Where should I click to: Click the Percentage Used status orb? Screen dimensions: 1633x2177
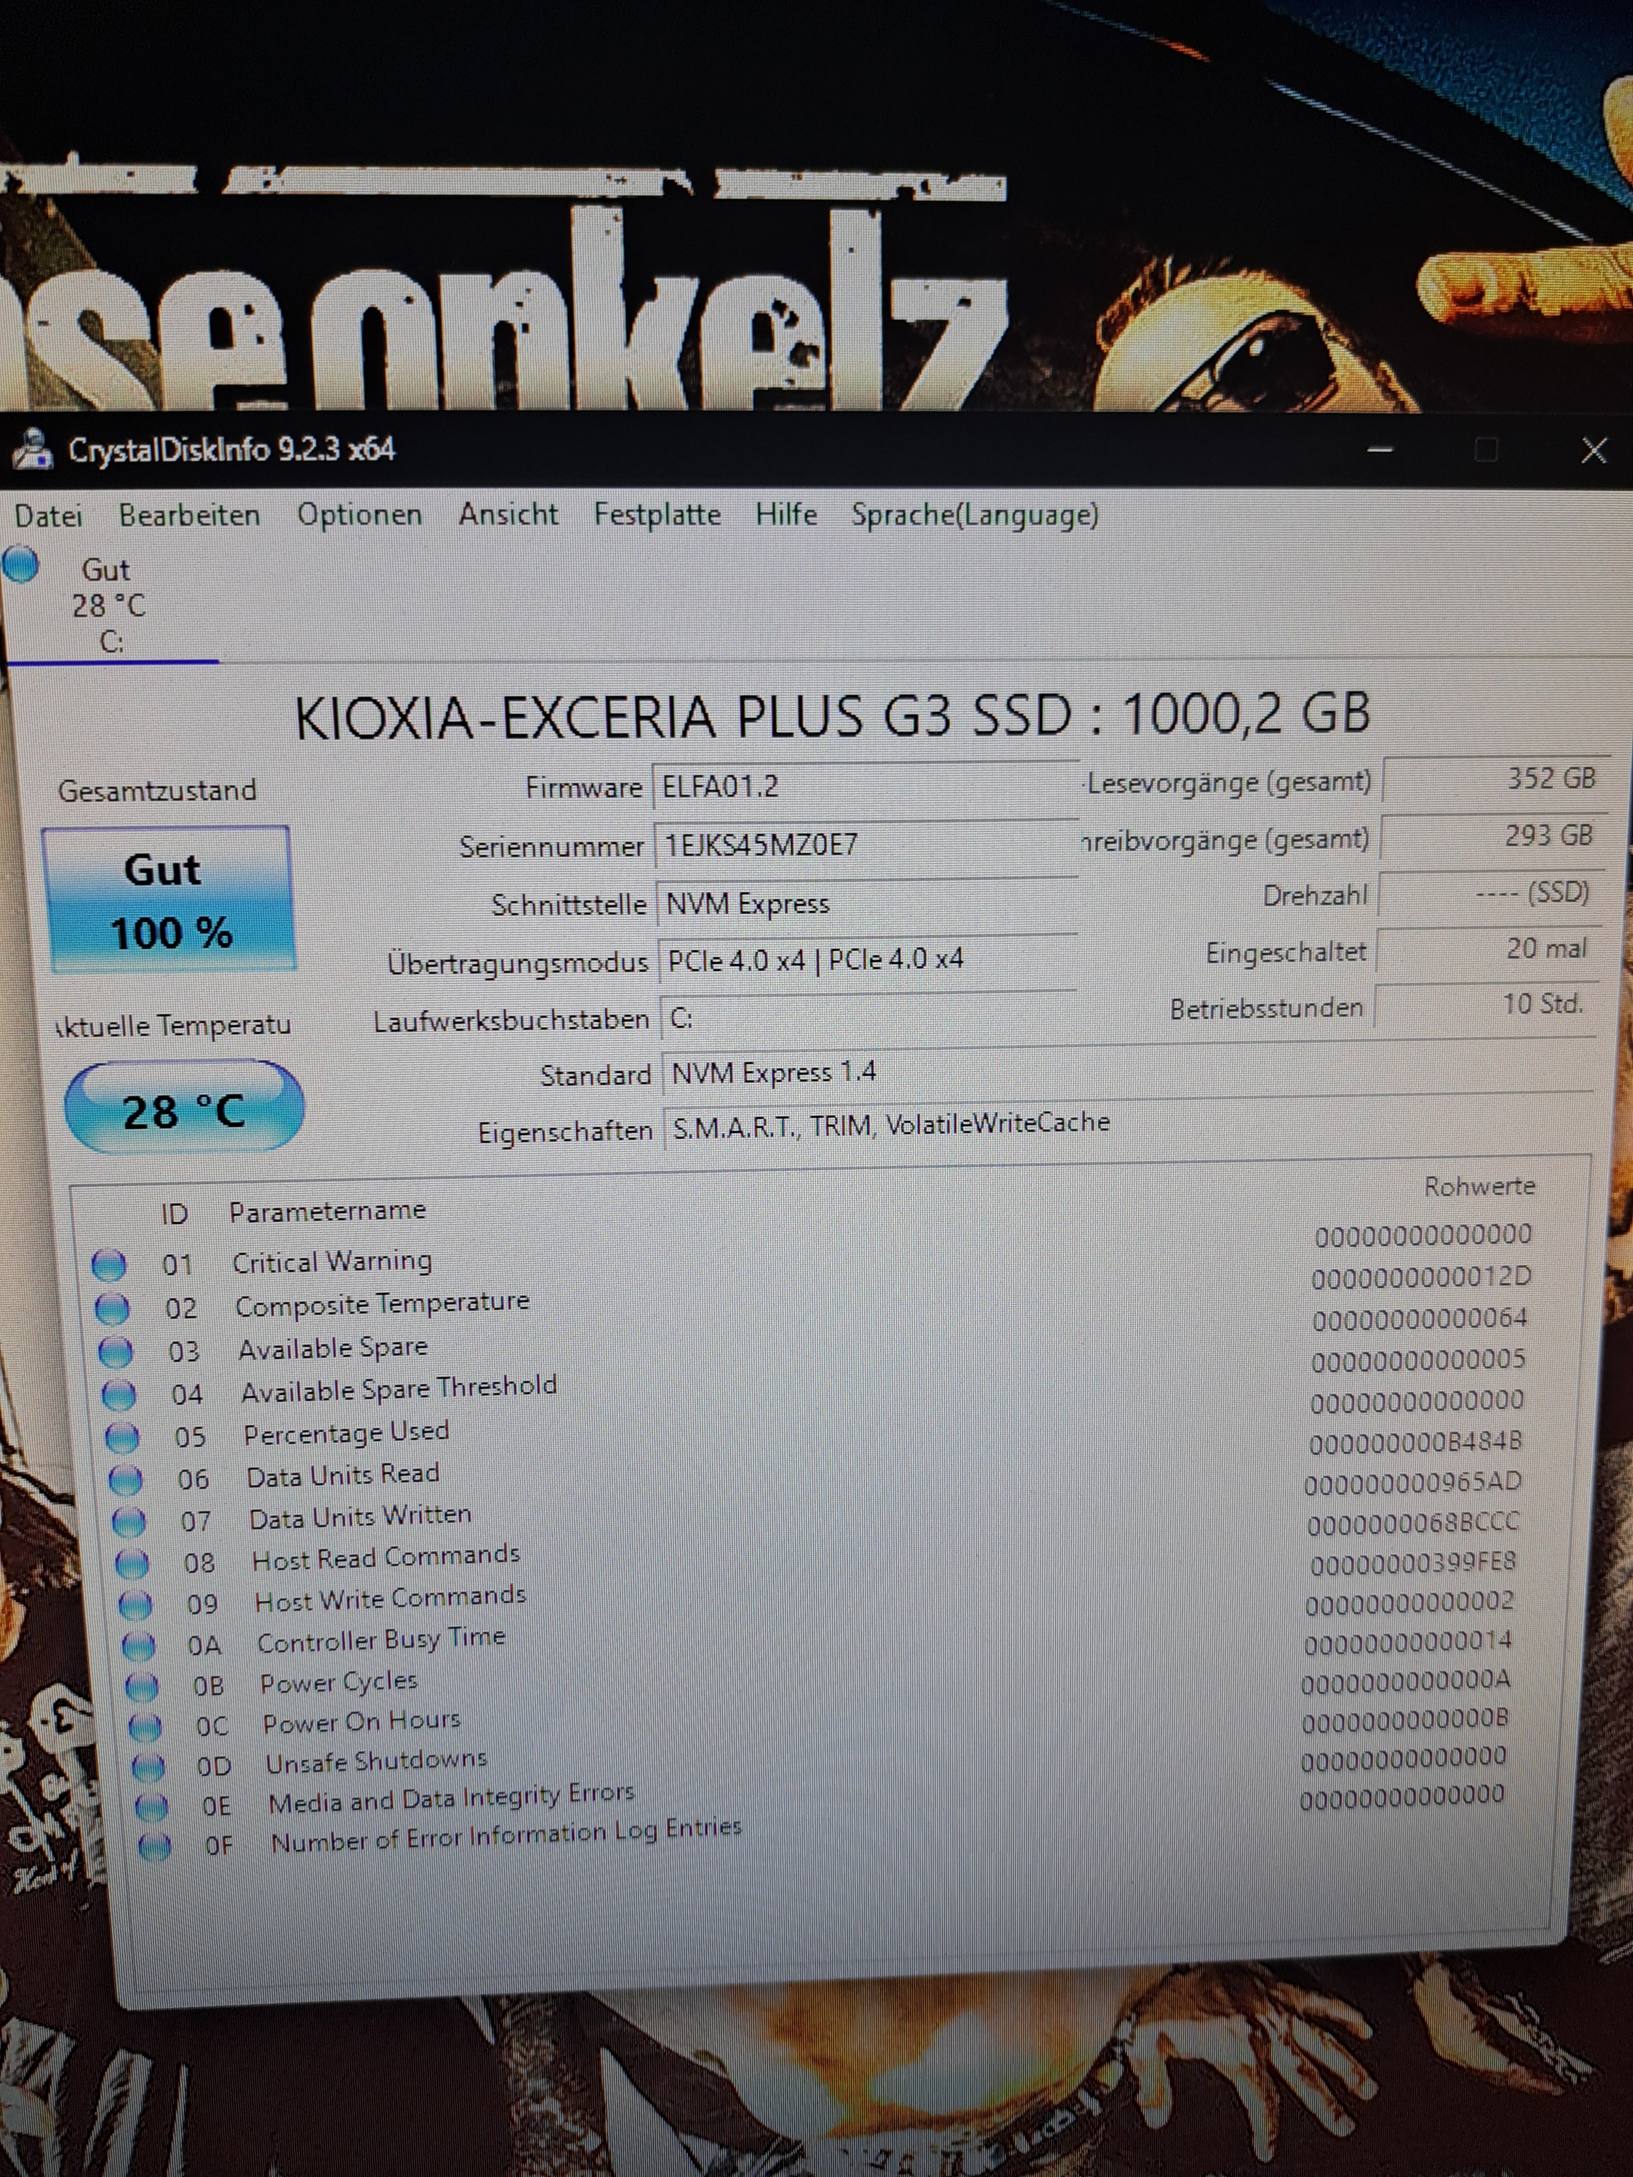point(122,1438)
